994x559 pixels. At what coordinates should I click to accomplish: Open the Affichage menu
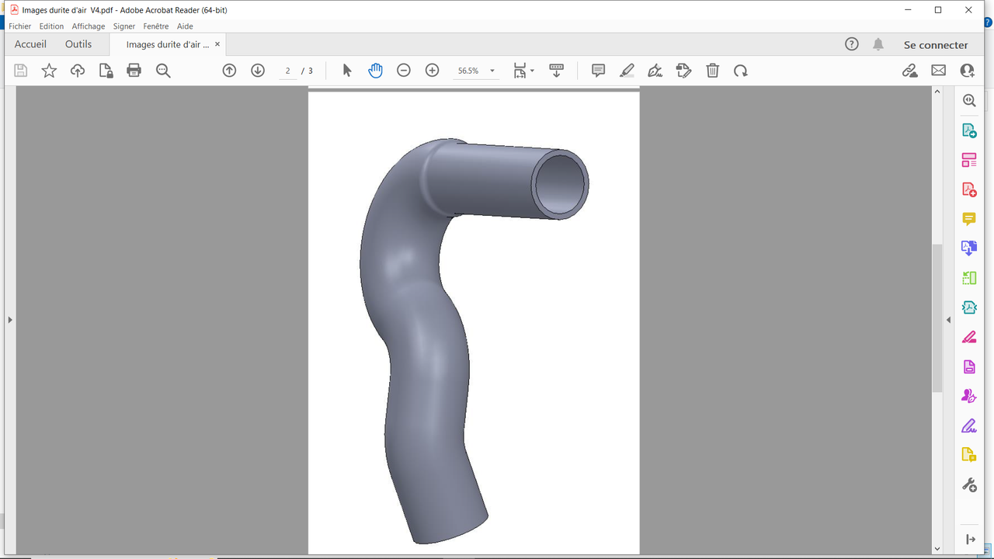tap(89, 26)
